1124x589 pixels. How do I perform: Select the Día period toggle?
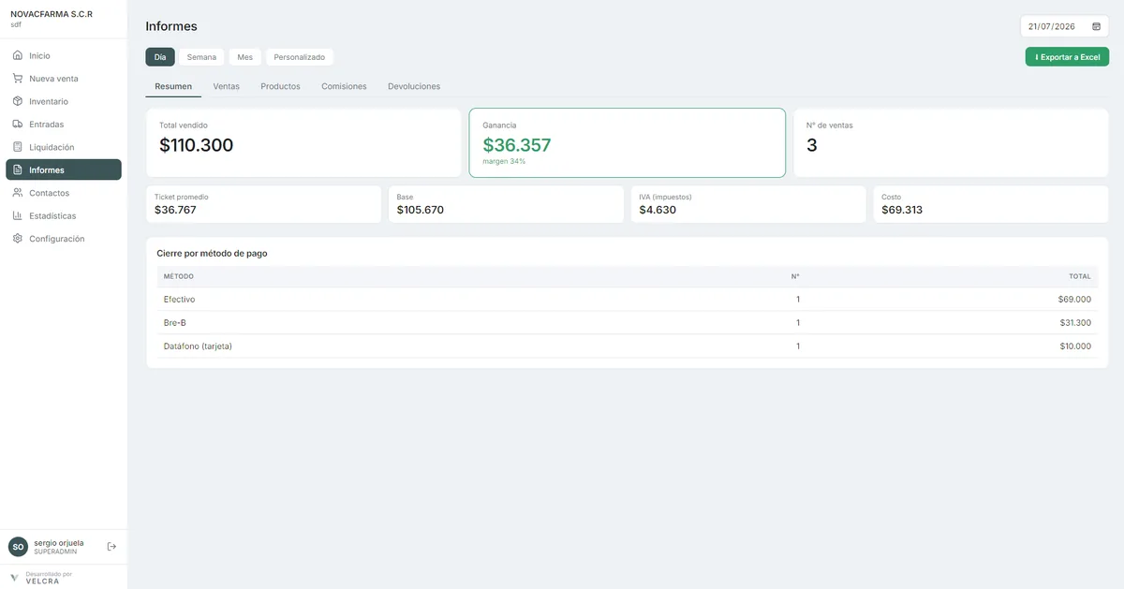[x=160, y=57]
